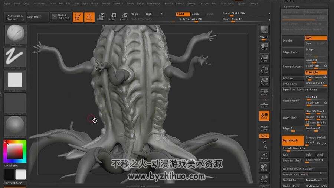Viewport: 334px width, 188px height.
Task: Toggle the Triangle option
Action: (x=316, y=72)
